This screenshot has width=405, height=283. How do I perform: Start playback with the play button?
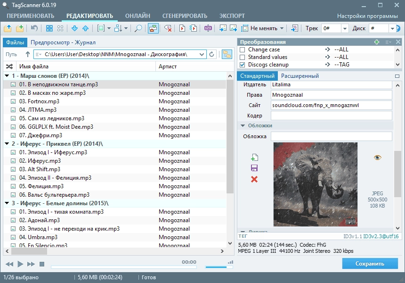pyautogui.click(x=20, y=264)
